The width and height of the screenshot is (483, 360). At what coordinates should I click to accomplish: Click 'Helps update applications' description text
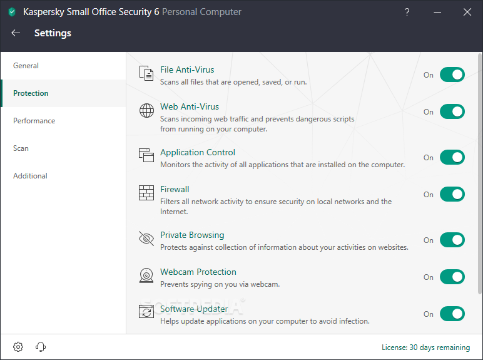point(265,321)
